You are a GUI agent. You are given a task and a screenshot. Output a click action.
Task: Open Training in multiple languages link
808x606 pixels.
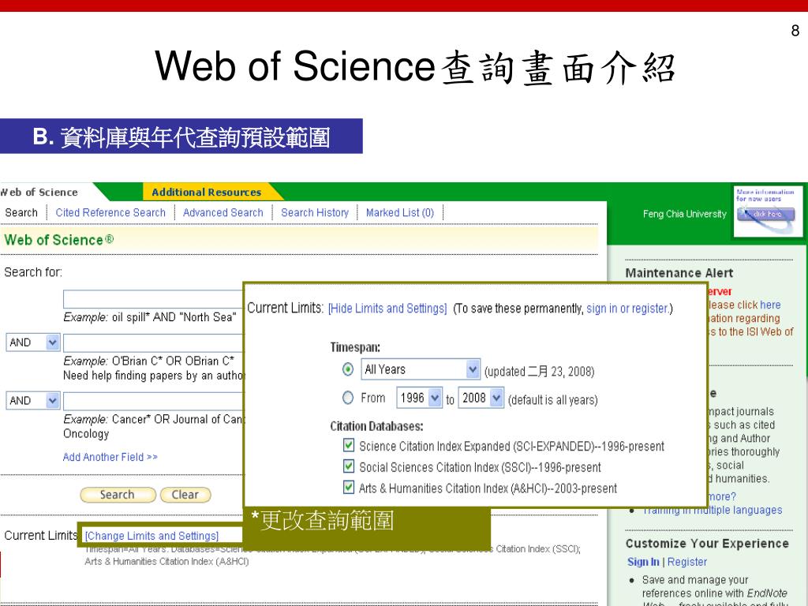coord(713,510)
